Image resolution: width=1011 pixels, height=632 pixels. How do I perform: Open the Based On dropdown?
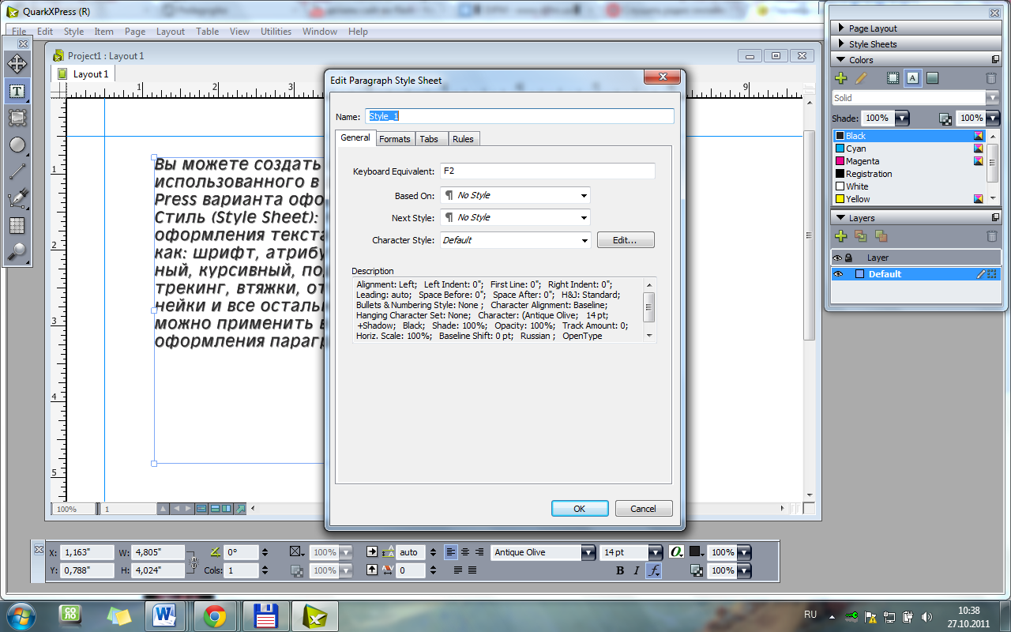(x=515, y=195)
